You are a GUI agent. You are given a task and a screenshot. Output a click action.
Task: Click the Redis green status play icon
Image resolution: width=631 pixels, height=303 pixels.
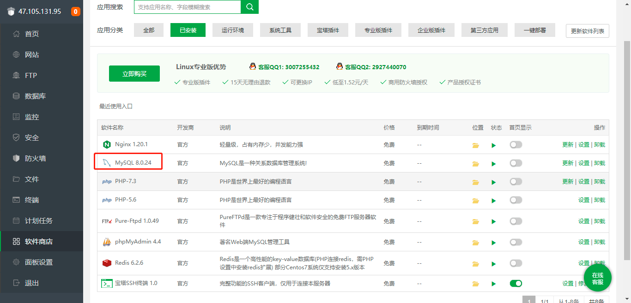pos(494,264)
